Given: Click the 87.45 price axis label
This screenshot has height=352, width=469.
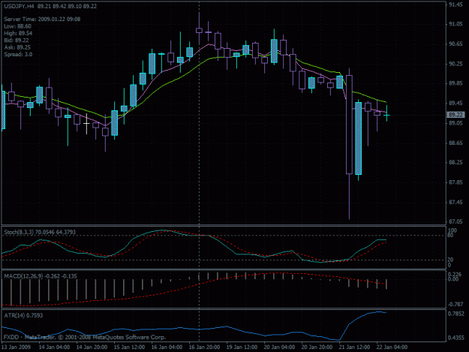Looking at the screenshot, I should click(x=455, y=202).
